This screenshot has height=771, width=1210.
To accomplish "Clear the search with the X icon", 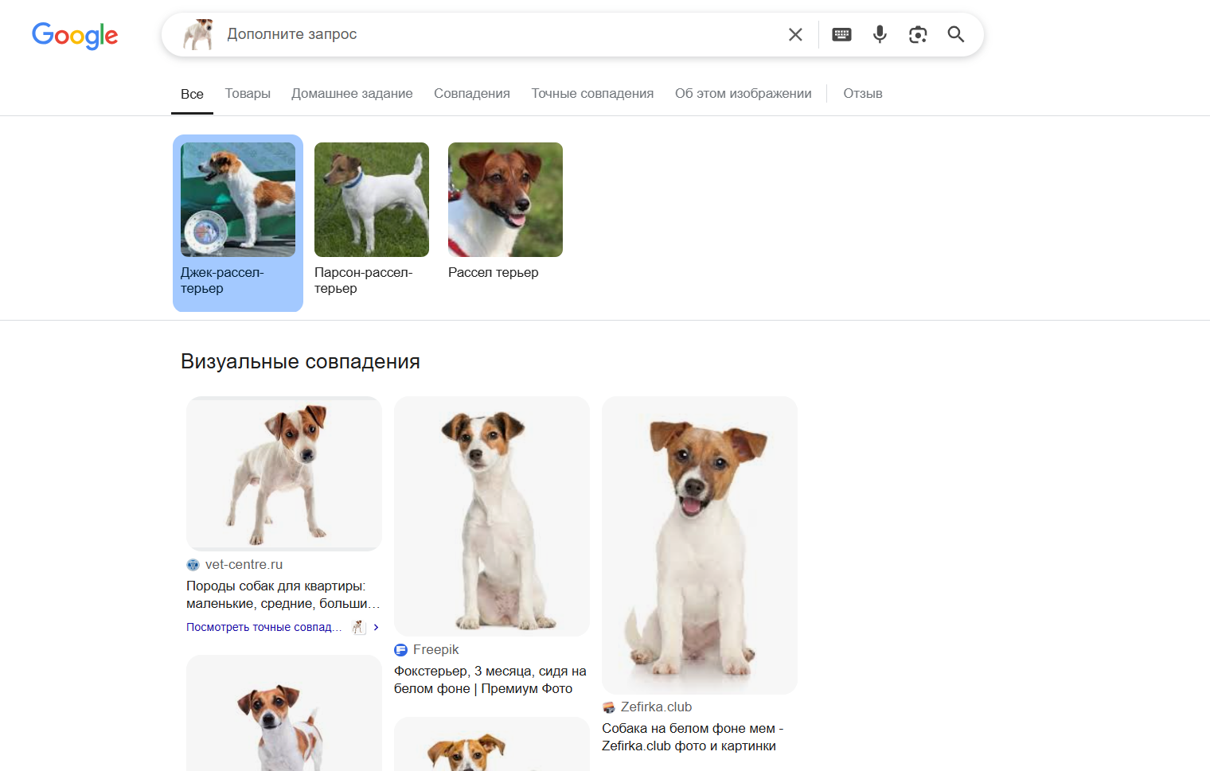I will [794, 34].
